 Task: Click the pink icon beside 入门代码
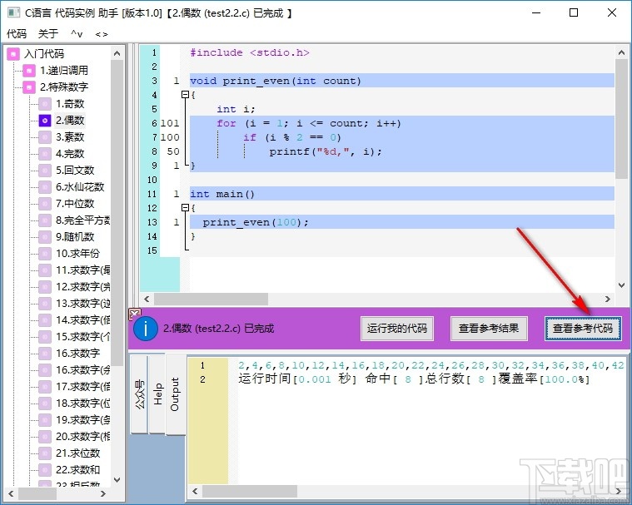click(13, 54)
